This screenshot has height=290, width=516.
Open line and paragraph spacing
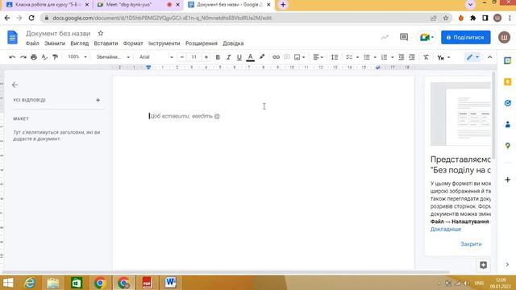tap(335, 57)
